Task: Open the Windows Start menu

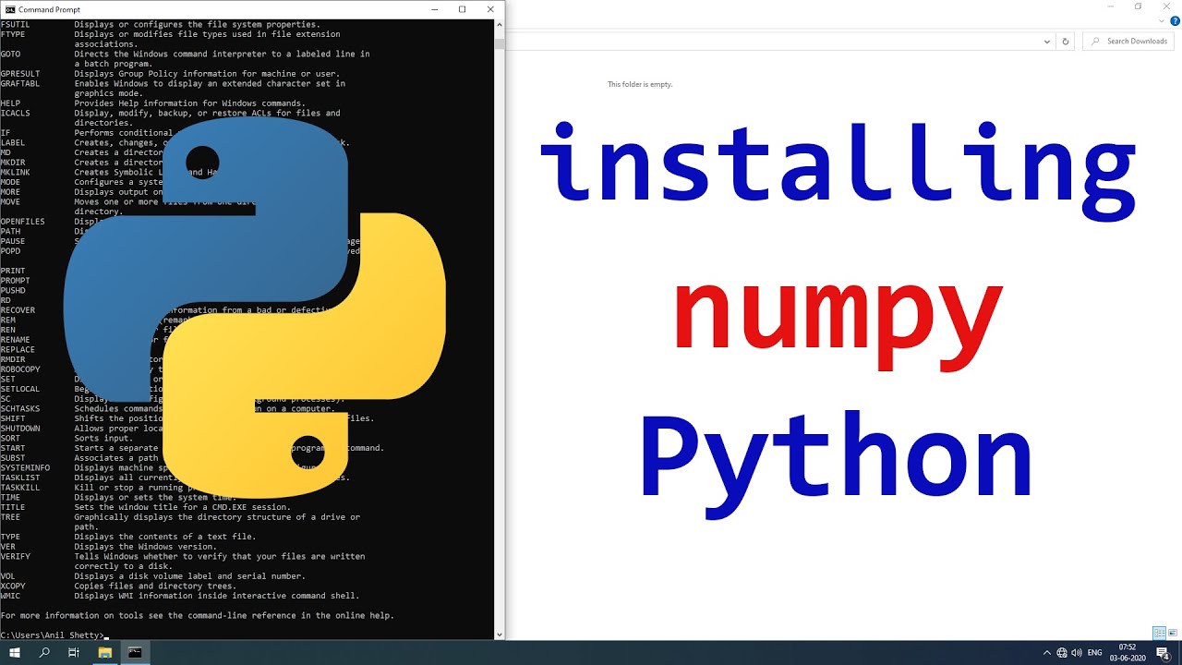Action: (15, 653)
